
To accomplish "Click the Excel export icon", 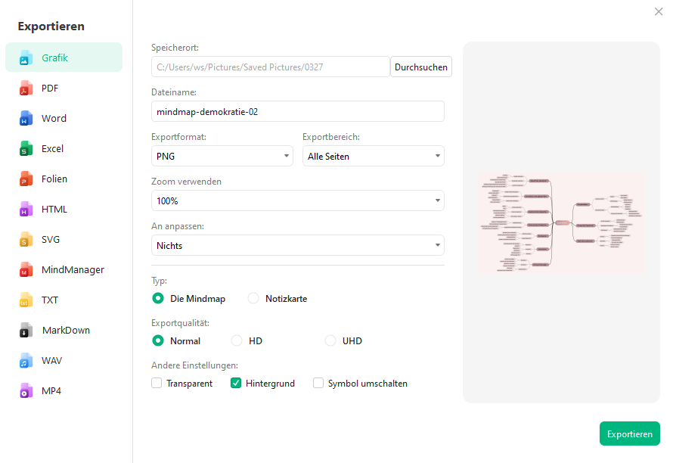I will point(26,149).
